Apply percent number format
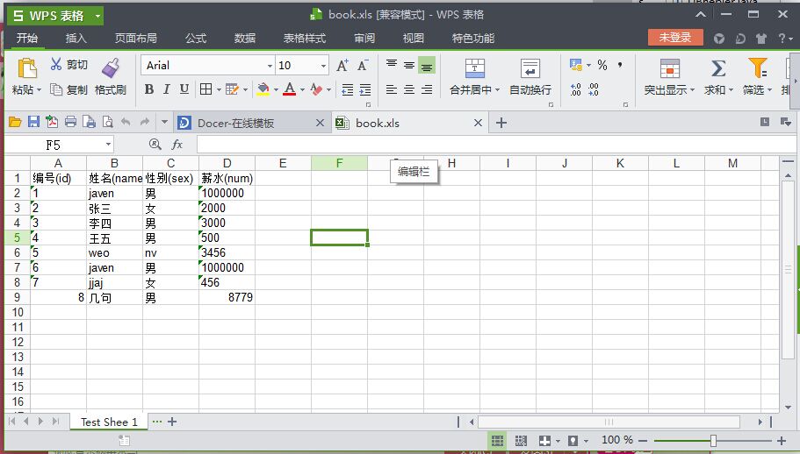 coord(602,65)
